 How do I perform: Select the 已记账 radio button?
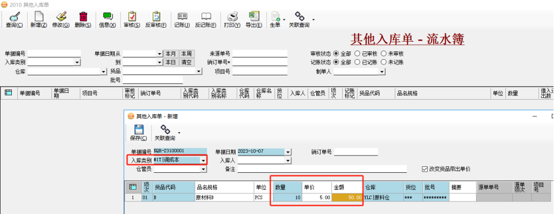coord(357,62)
